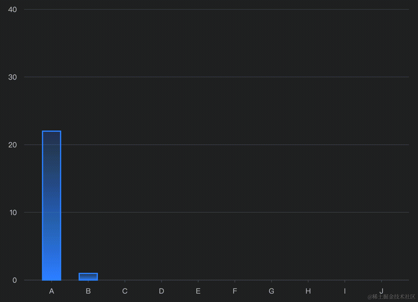Click the y-axis value 20
This screenshot has width=418, height=302.
tap(13, 145)
